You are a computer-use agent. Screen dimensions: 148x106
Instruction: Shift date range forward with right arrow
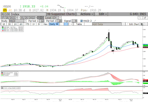click(x=43, y=18)
